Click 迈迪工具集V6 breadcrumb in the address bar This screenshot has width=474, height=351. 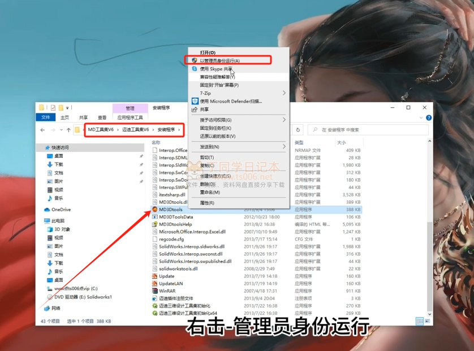pos(135,130)
